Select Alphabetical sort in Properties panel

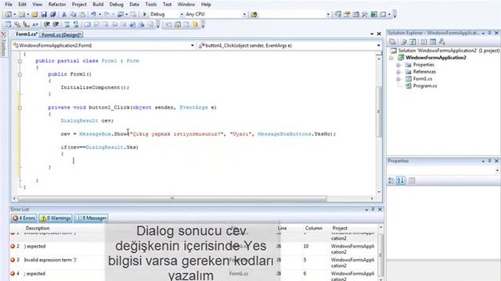point(401,180)
